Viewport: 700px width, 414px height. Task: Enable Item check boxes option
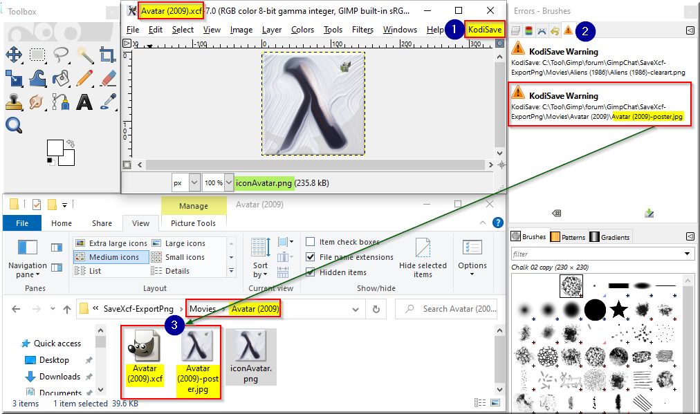click(311, 242)
